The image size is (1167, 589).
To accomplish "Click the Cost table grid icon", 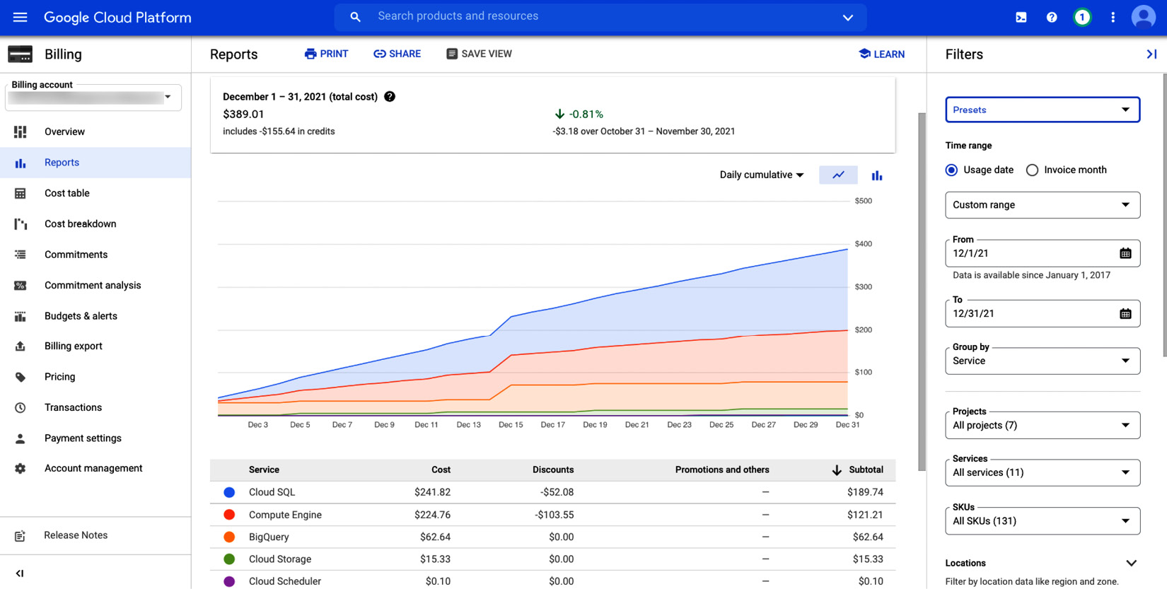I will pos(20,193).
